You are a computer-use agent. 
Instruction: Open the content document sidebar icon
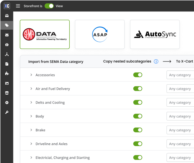(x=7, y=64)
